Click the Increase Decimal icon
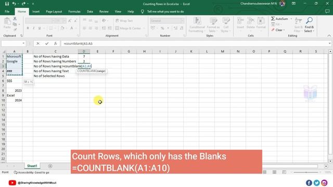Image resolution: width=333 pixels, height=187 pixels. pos(175,28)
